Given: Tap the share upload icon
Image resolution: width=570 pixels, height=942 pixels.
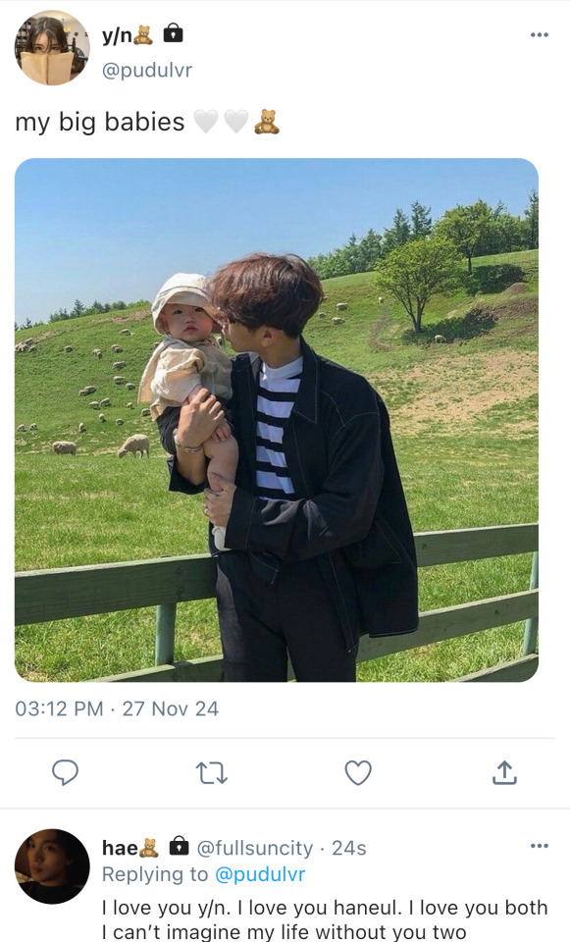Looking at the screenshot, I should pos(504,772).
